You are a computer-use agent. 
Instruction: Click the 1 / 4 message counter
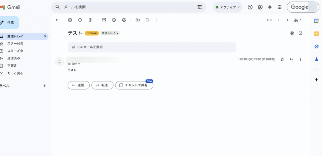click(x=269, y=20)
